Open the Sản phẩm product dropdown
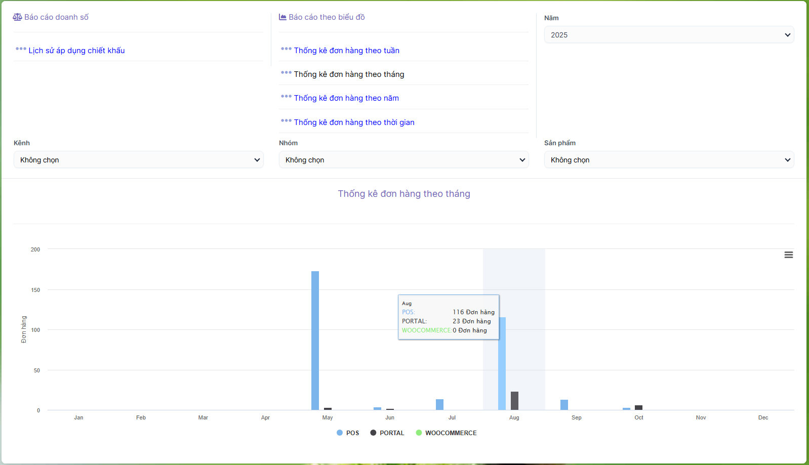Image resolution: width=809 pixels, height=465 pixels. click(669, 160)
